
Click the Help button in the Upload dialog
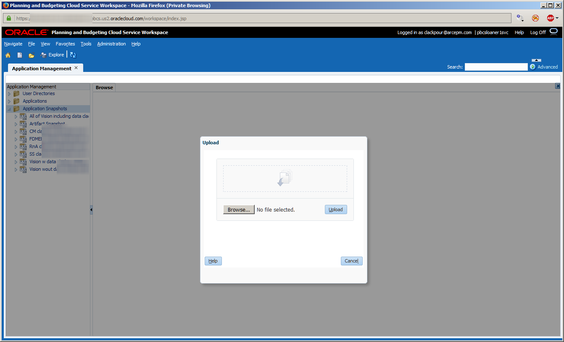[213, 261]
